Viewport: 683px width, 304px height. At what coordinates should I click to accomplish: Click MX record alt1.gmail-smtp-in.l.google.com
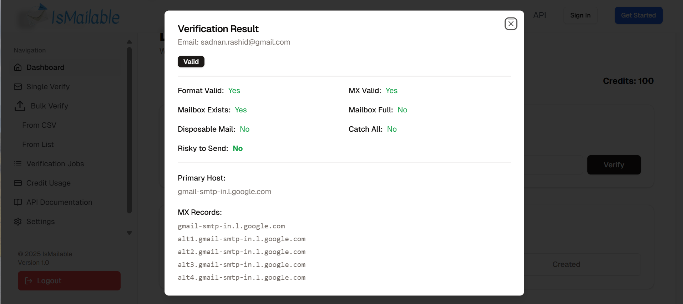[242, 239]
